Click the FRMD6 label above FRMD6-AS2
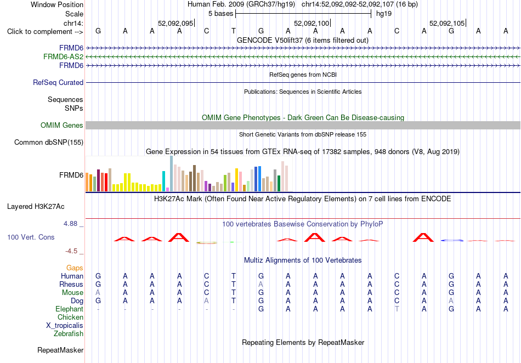The height and width of the screenshot is (363, 521). pyautogui.click(x=71, y=48)
